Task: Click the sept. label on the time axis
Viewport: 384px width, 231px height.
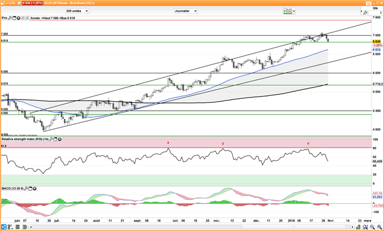Action: click(137, 221)
